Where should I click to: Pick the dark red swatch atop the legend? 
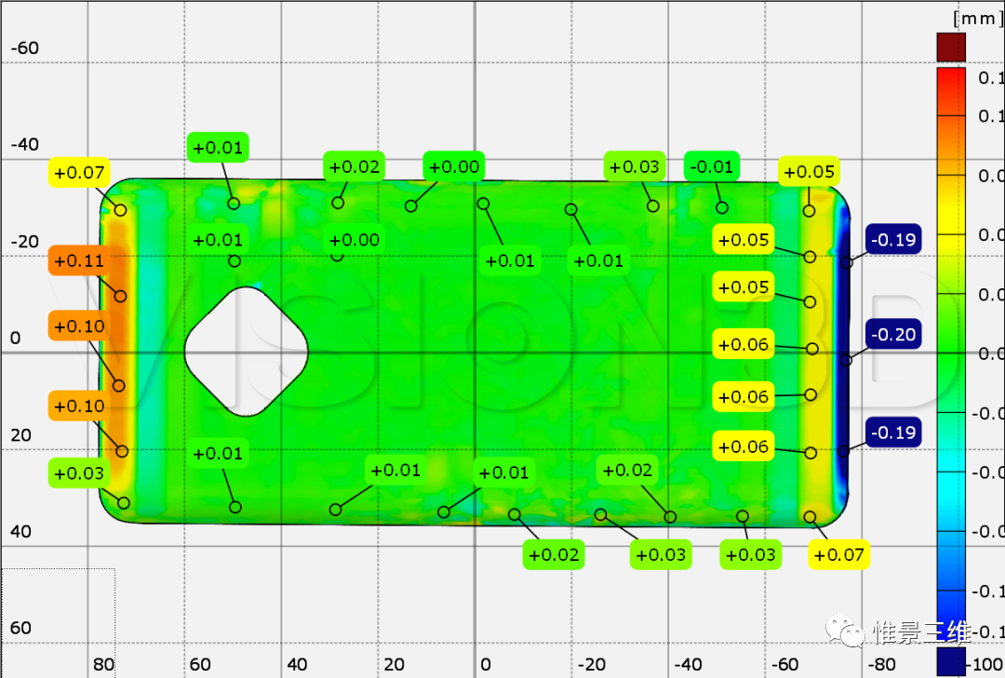pyautogui.click(x=951, y=47)
